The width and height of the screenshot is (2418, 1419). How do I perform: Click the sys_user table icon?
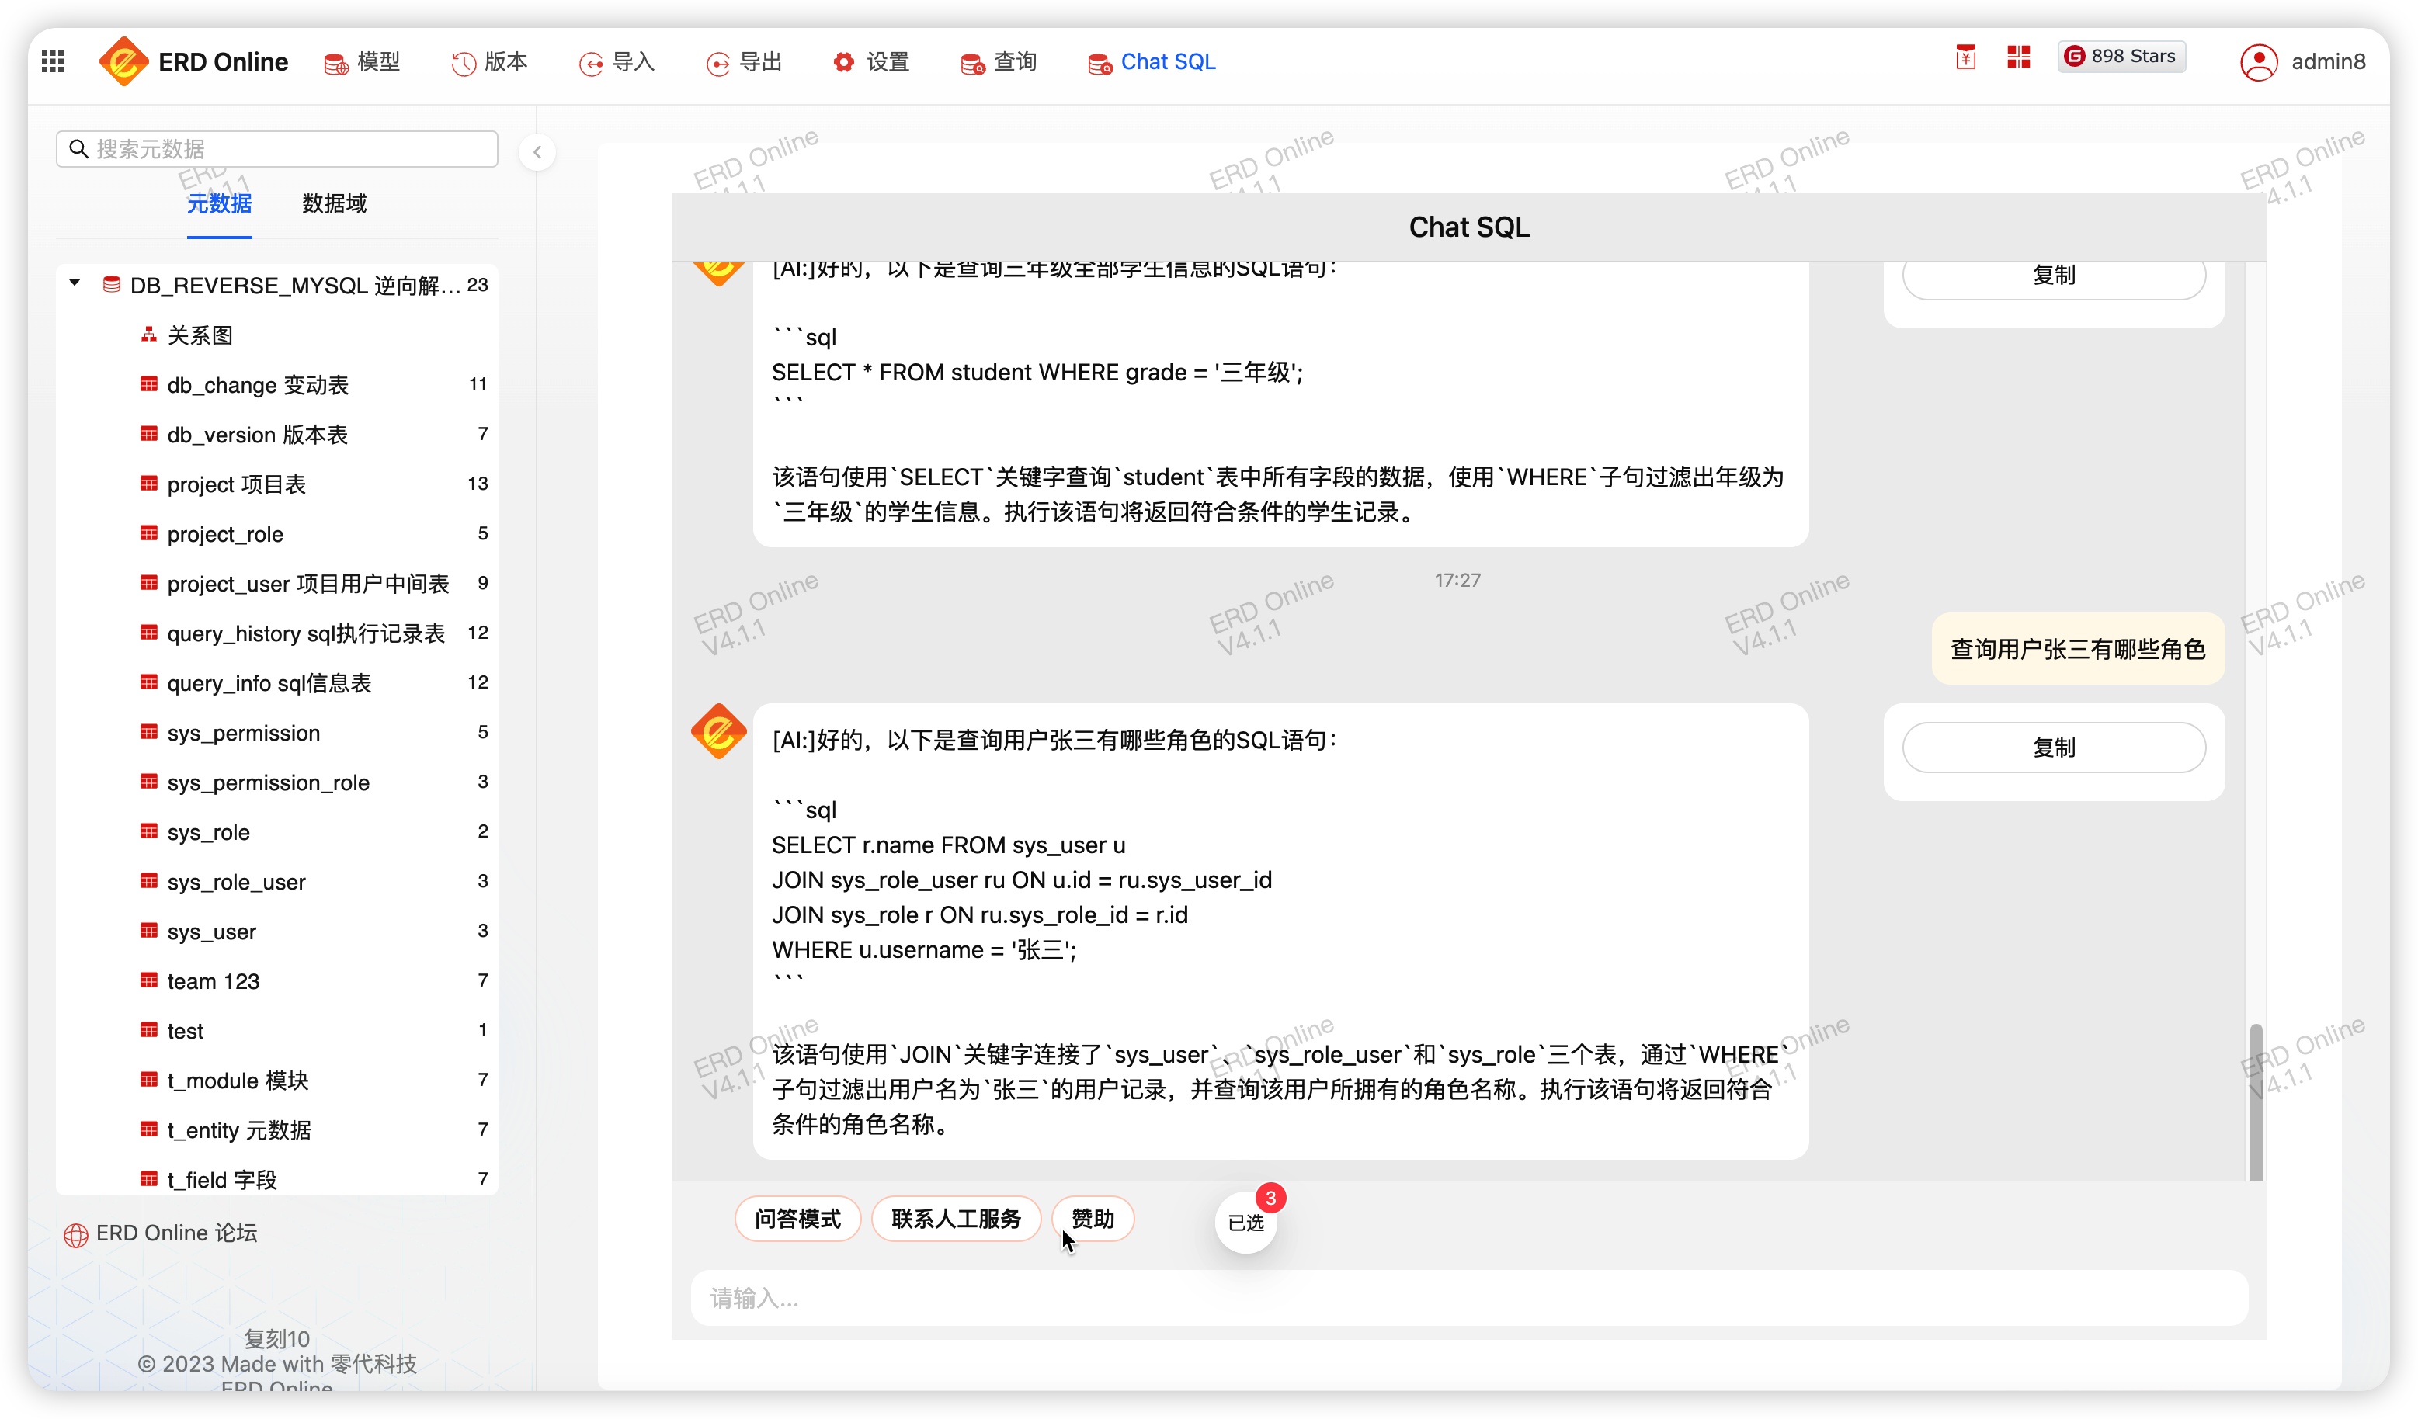pos(149,931)
